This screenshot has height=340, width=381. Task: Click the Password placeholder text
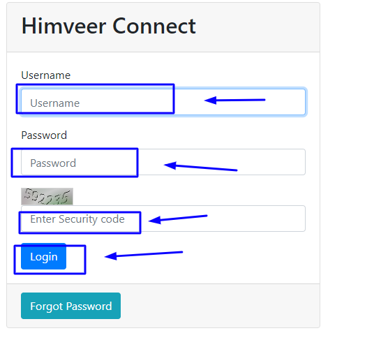tap(53, 163)
